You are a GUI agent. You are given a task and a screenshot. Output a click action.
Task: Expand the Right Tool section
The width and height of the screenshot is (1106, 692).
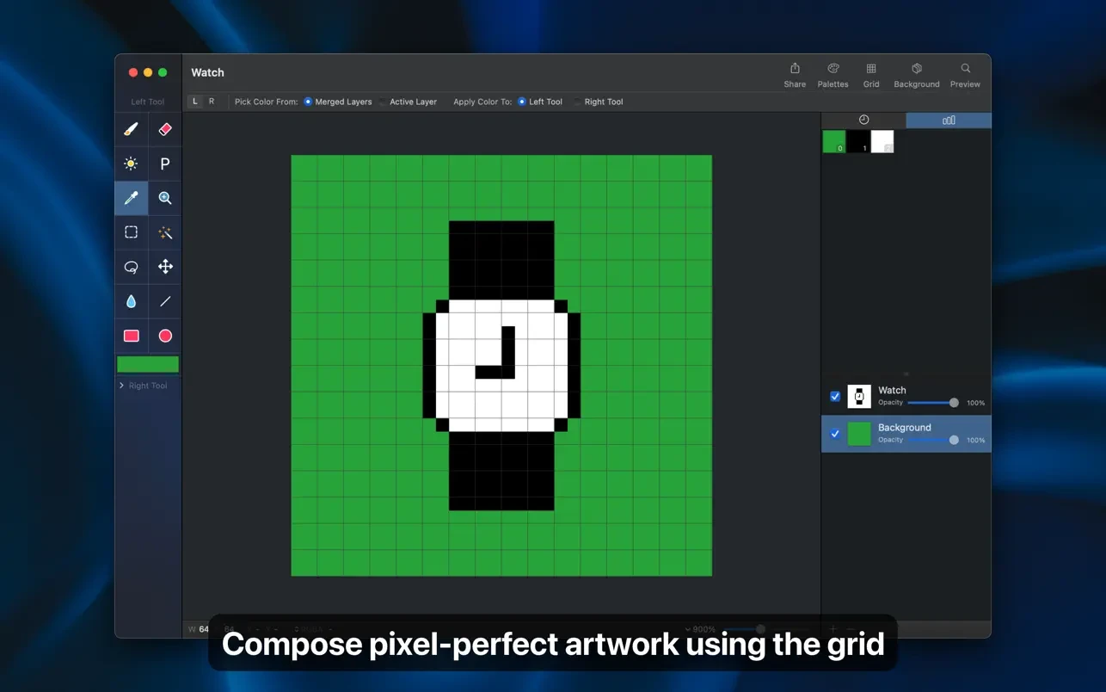click(x=122, y=386)
